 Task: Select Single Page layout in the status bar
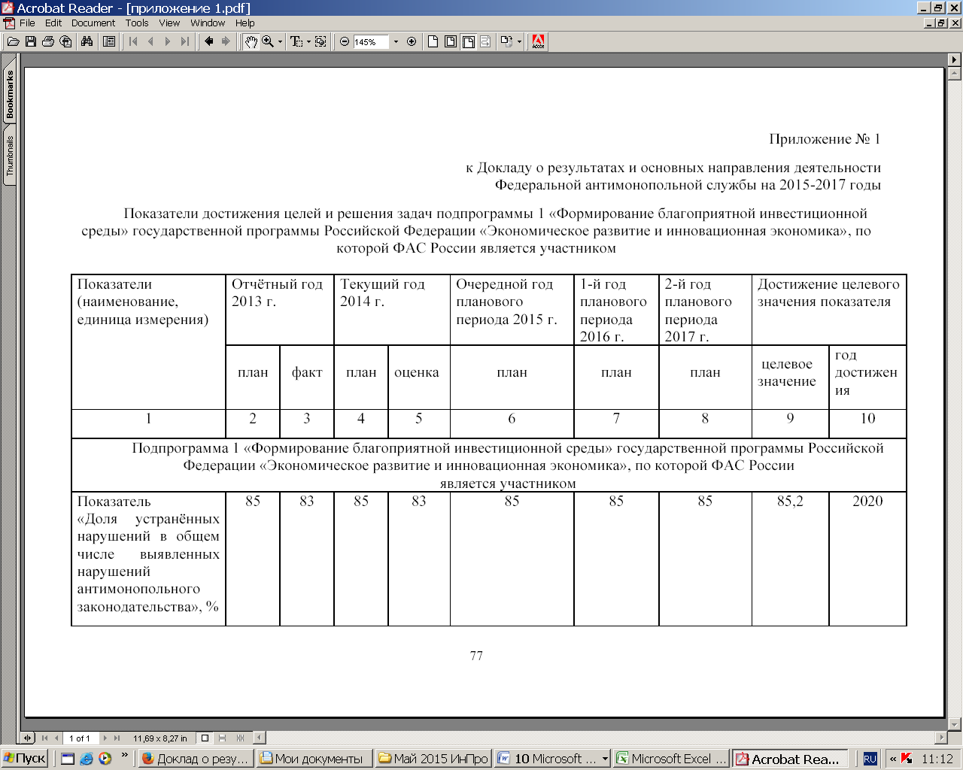(x=205, y=738)
